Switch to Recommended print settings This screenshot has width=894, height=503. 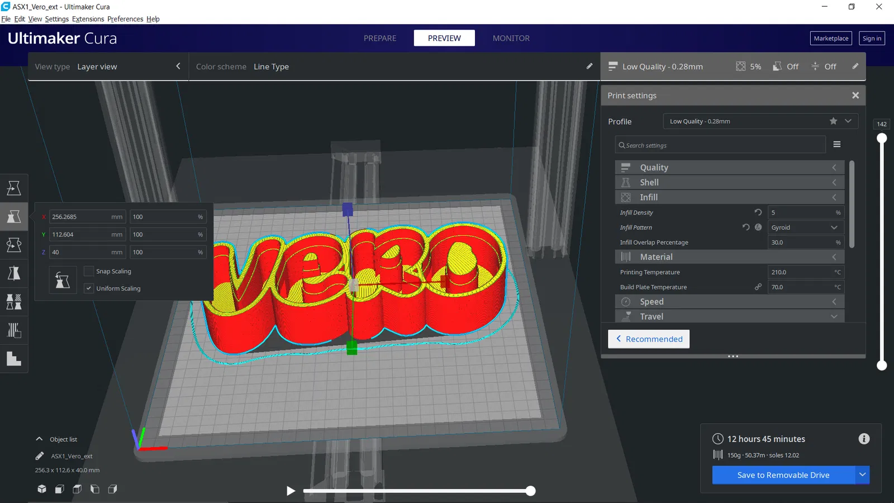(649, 339)
